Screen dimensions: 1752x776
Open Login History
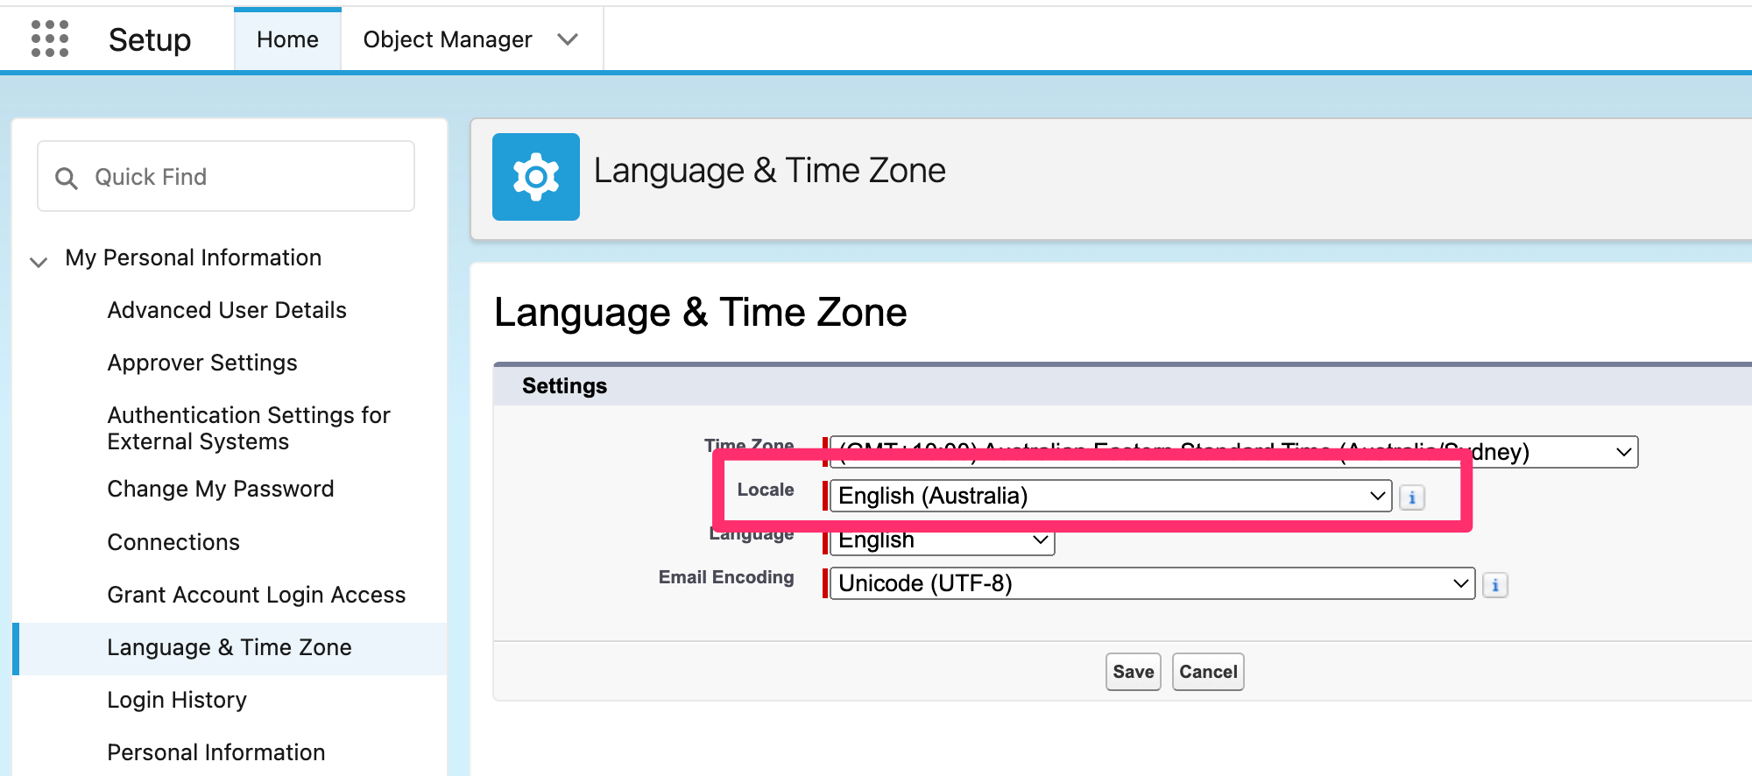(177, 700)
